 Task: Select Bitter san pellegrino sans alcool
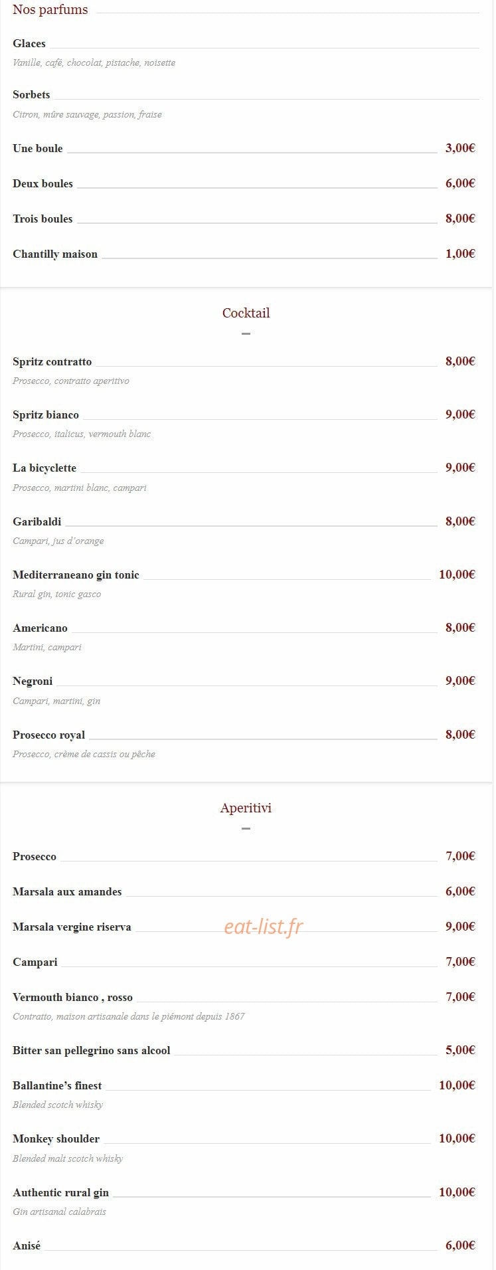[92, 1051]
